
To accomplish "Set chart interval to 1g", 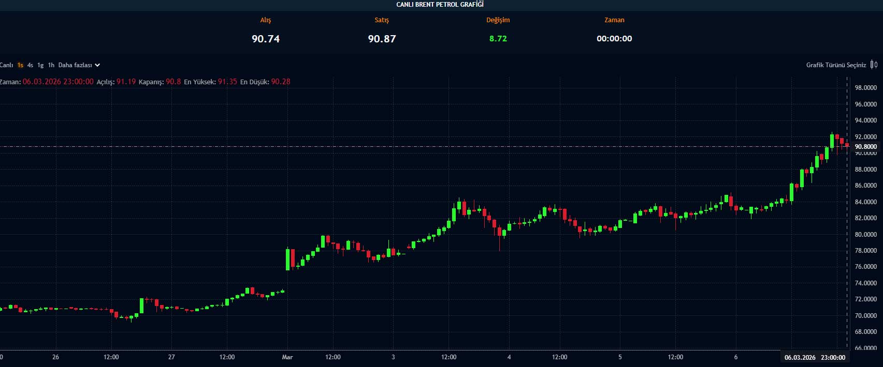I will click(x=40, y=65).
